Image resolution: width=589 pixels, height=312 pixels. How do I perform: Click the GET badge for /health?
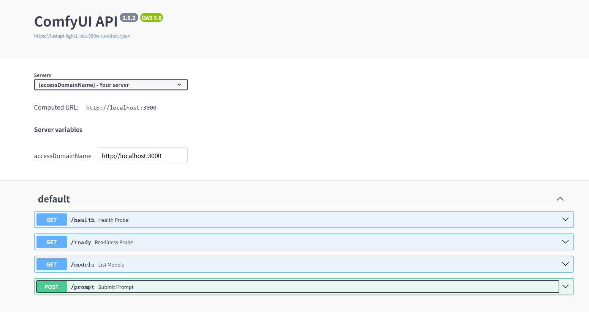(52, 220)
